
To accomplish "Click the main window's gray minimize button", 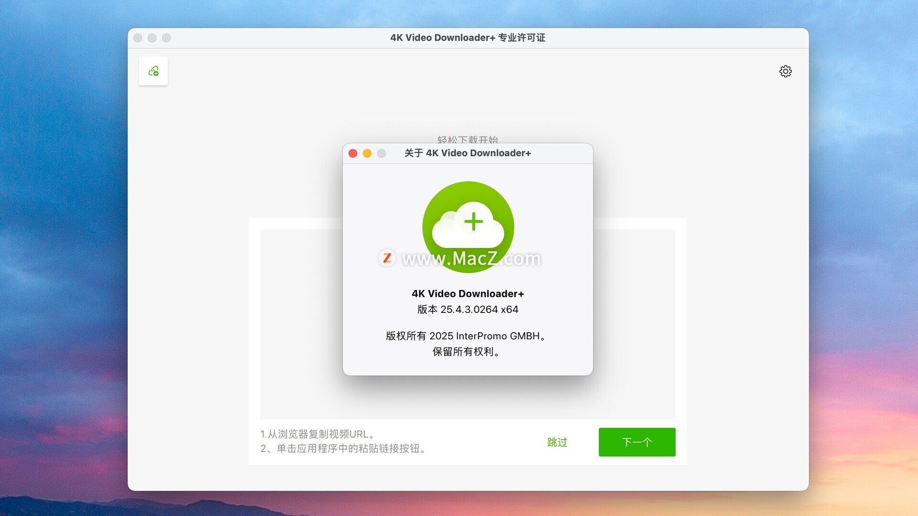I will tap(152, 38).
